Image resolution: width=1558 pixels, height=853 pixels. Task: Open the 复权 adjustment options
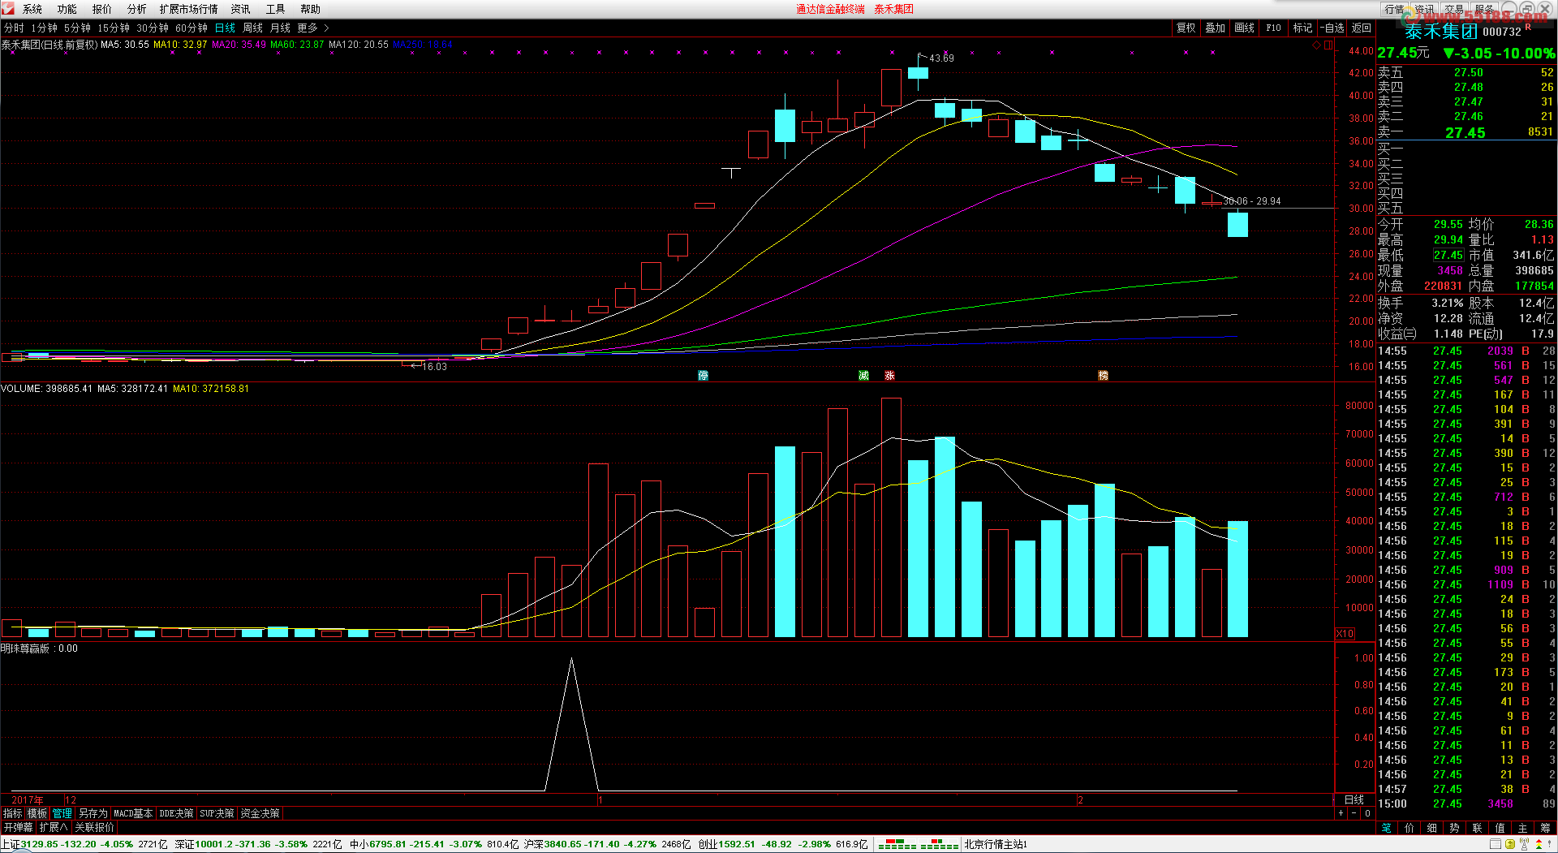click(x=1186, y=28)
